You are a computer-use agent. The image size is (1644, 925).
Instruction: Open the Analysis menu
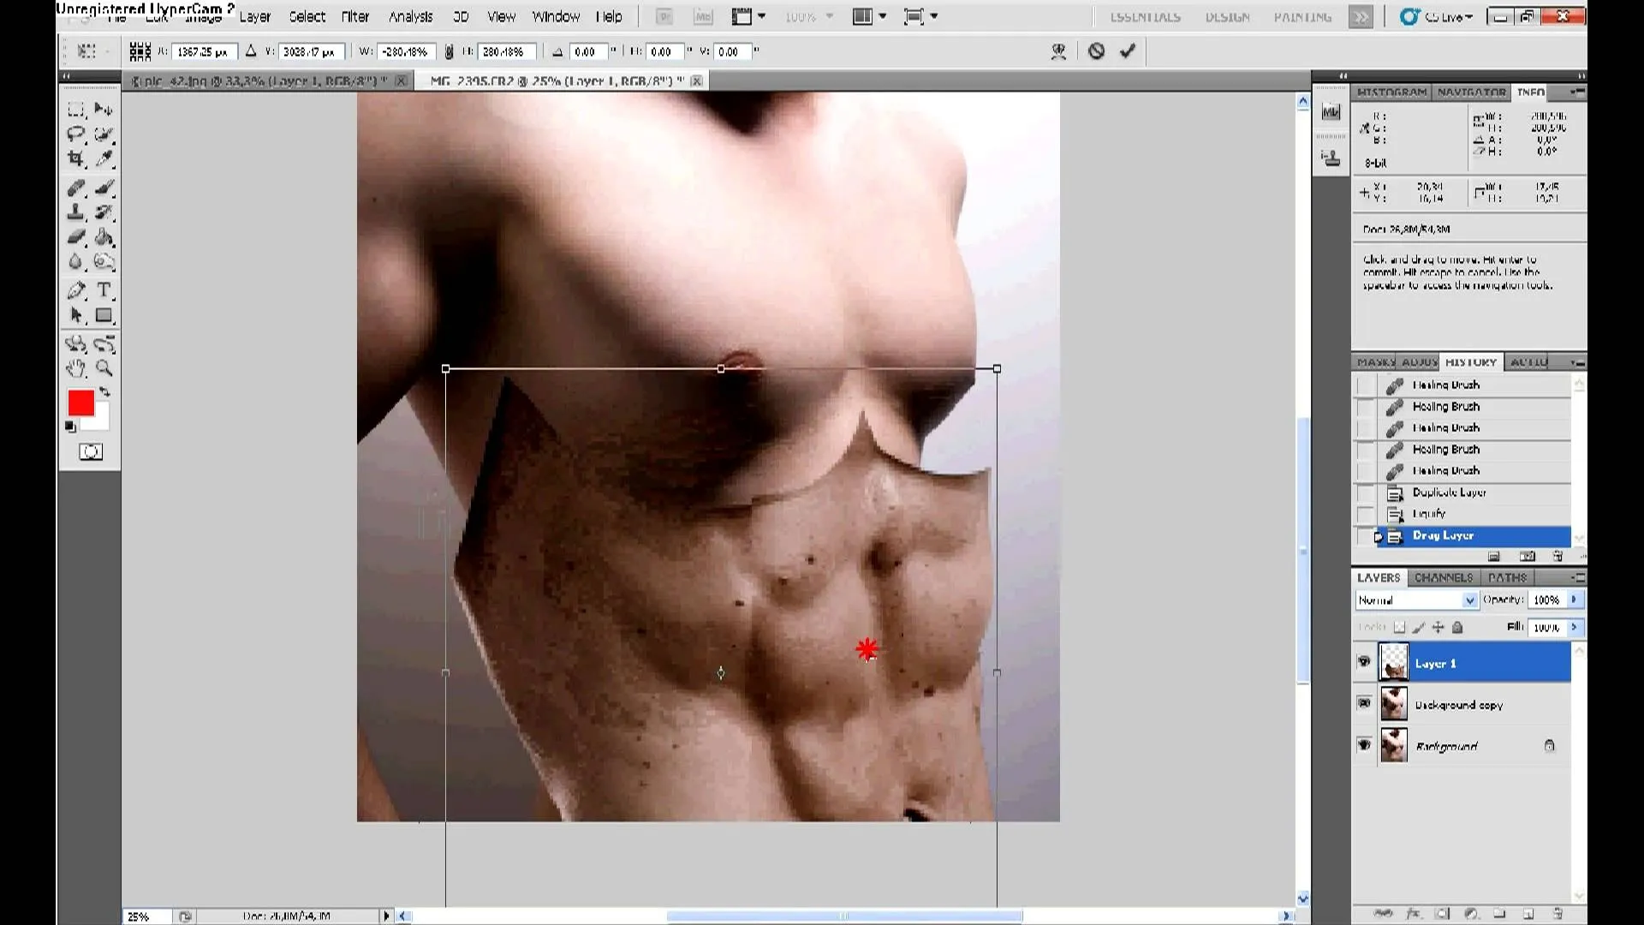410,16
